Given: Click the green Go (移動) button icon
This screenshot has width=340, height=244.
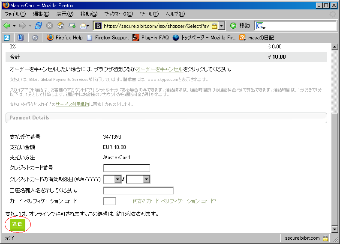Looking at the screenshot, I should click(234, 26).
